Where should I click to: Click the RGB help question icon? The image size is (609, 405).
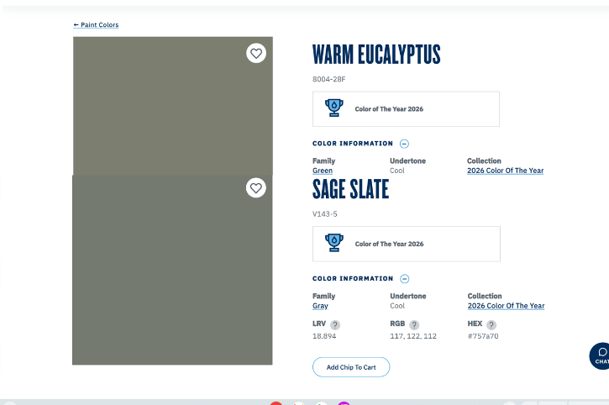coord(414,325)
